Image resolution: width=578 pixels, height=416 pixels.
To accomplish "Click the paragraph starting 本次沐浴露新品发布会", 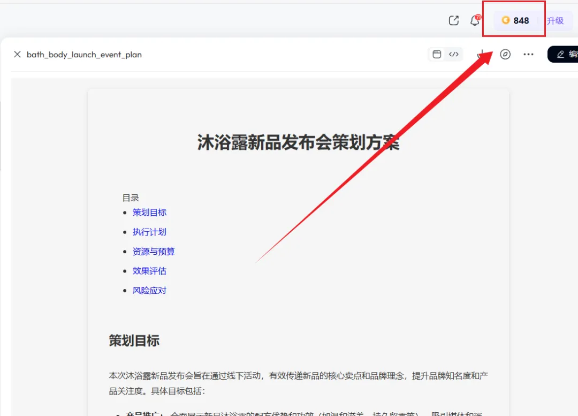I will pyautogui.click(x=299, y=383).
